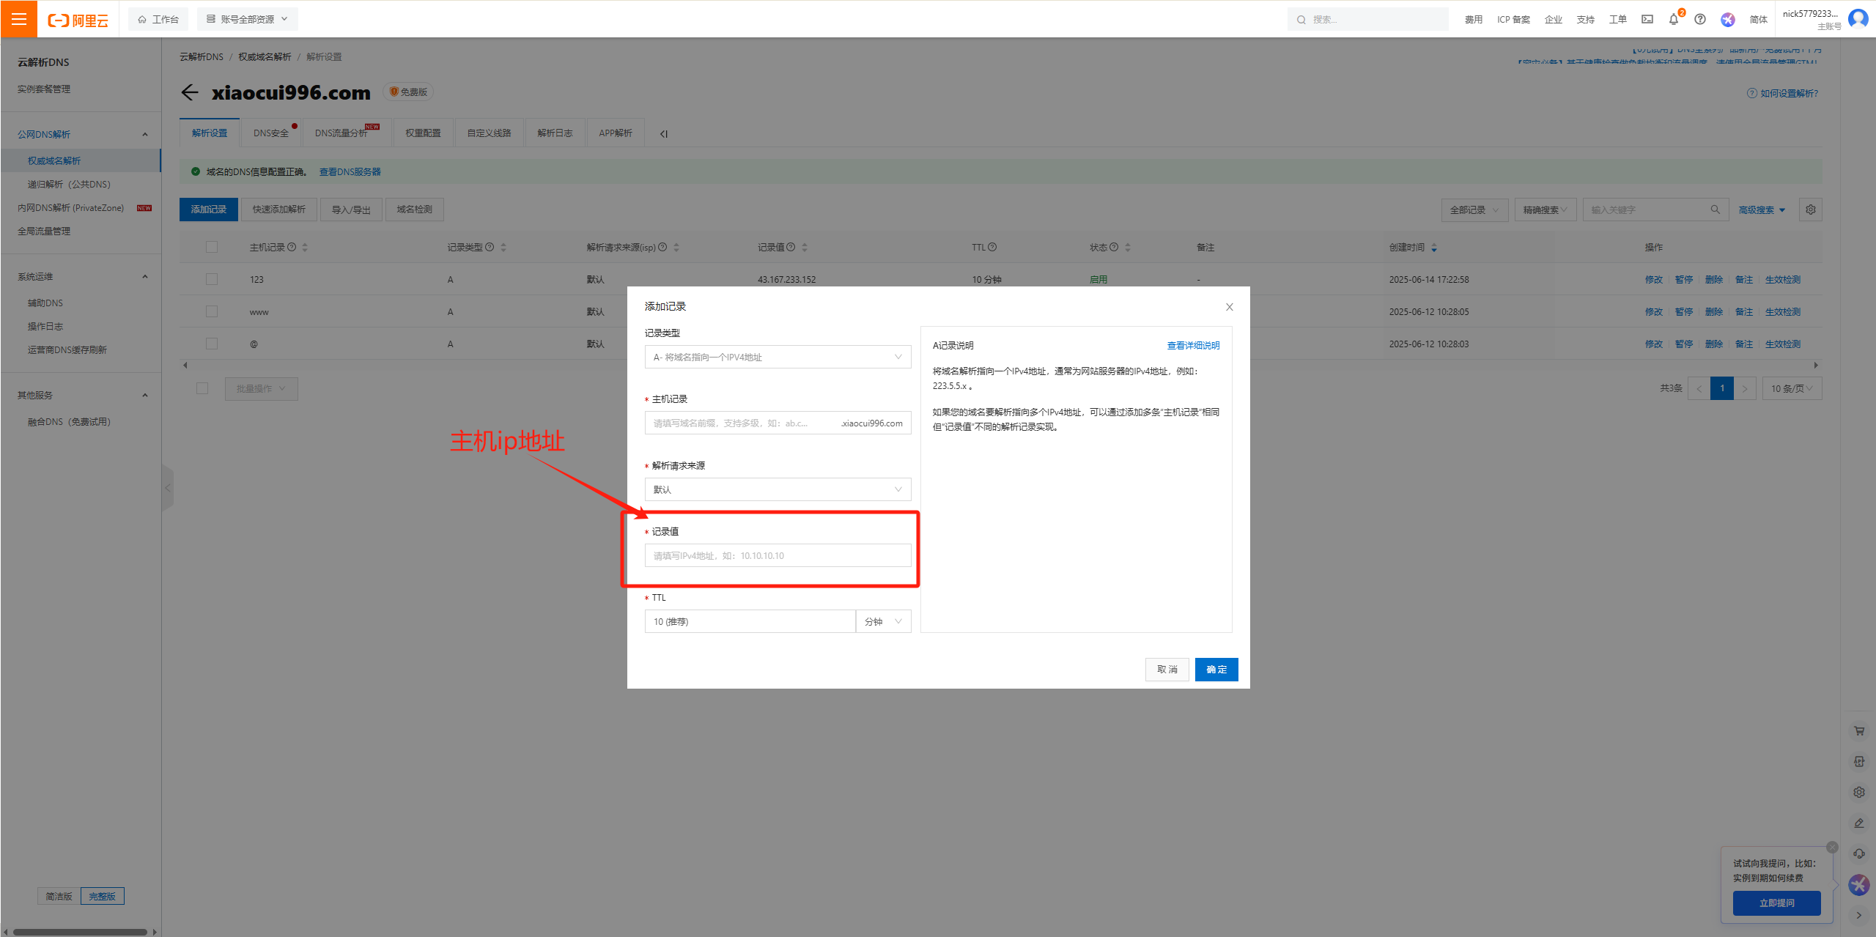This screenshot has width=1876, height=937.
Task: Open the notifications bell with badge
Action: pyautogui.click(x=1673, y=19)
